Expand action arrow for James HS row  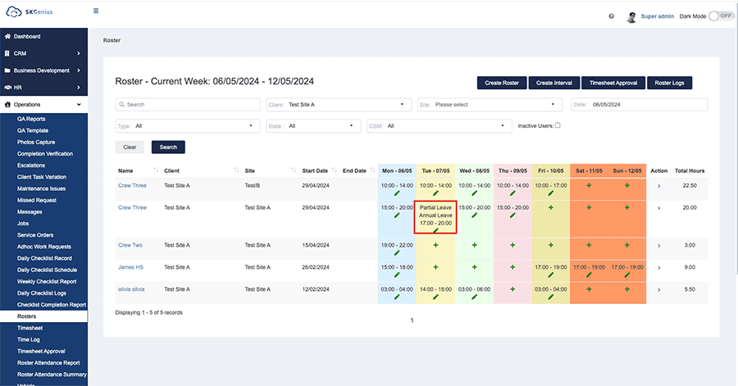(659, 267)
